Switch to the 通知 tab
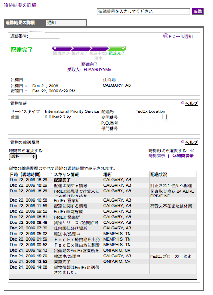 (x=66, y=23)
